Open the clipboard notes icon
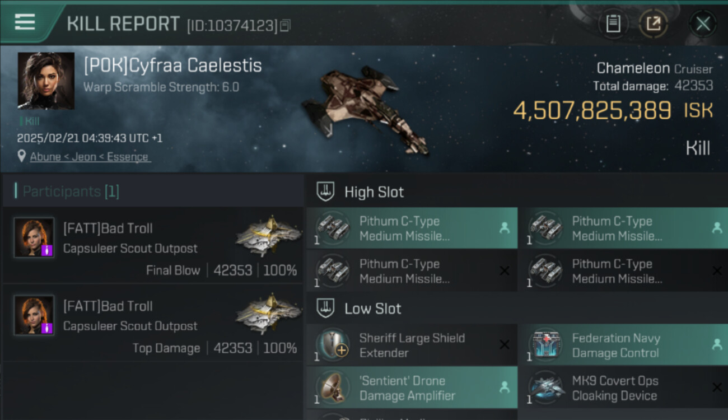 tap(613, 24)
